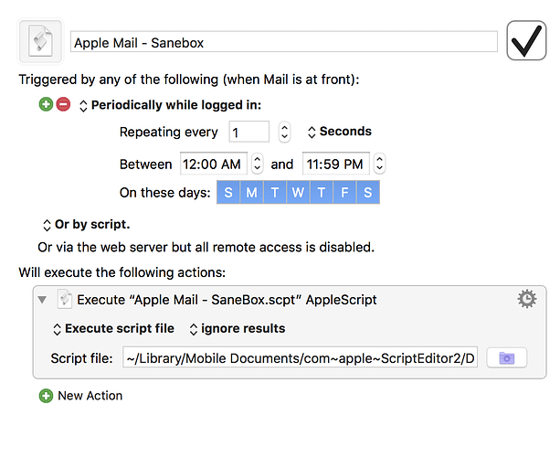Click the macro script icon beside the name
Viewport: 560px width, 457px height.
click(40, 41)
